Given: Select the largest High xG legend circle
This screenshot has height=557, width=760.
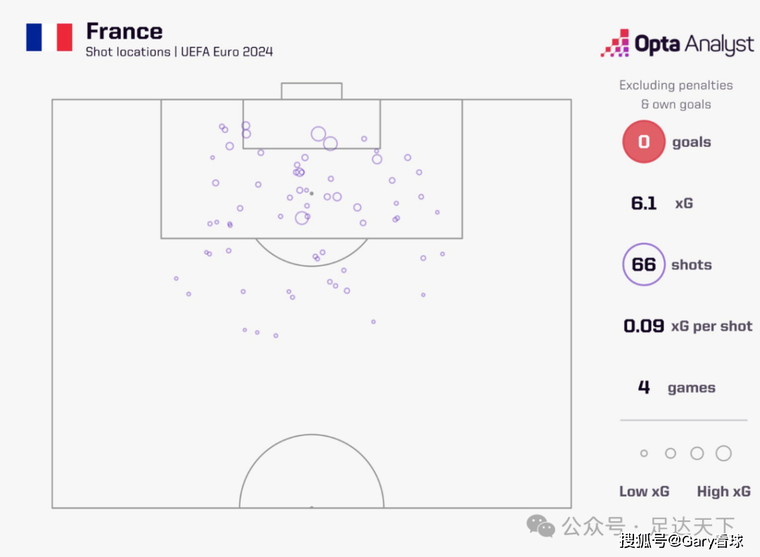Looking at the screenshot, I should click(x=723, y=454).
